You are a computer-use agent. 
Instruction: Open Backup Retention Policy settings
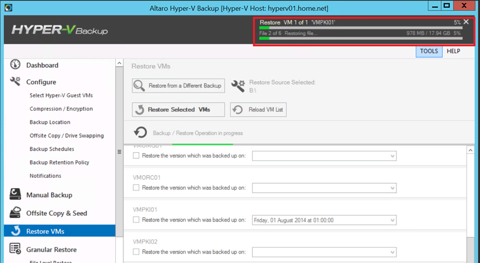tap(59, 163)
